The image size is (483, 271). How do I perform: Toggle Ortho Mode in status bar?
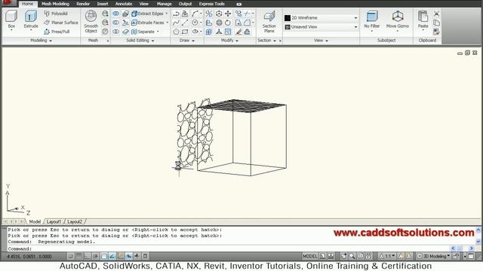[x=88, y=256]
